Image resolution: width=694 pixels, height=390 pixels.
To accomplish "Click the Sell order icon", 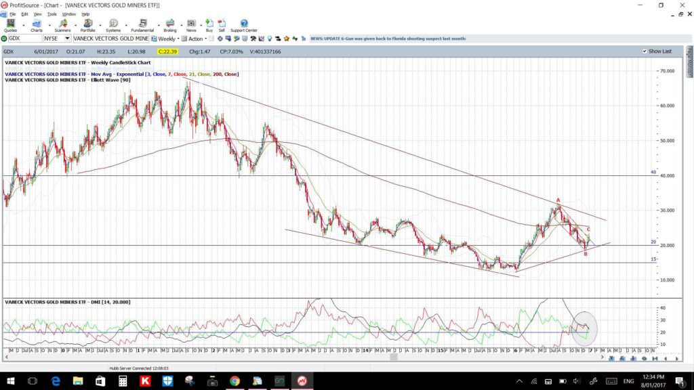I will [222, 26].
